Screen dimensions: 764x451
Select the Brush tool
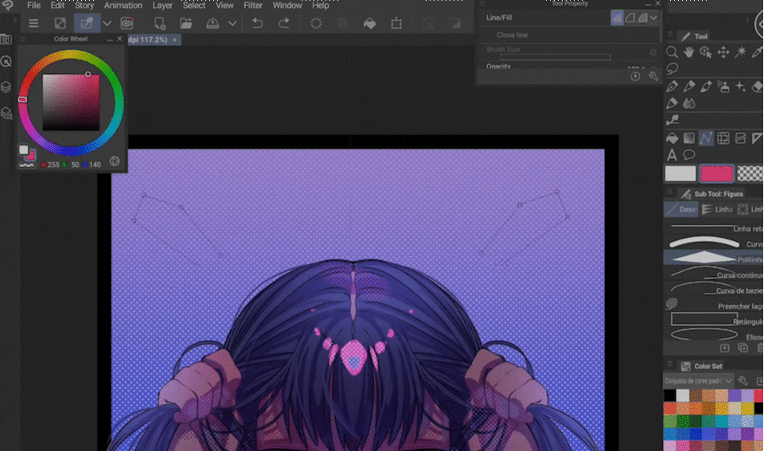click(x=706, y=87)
